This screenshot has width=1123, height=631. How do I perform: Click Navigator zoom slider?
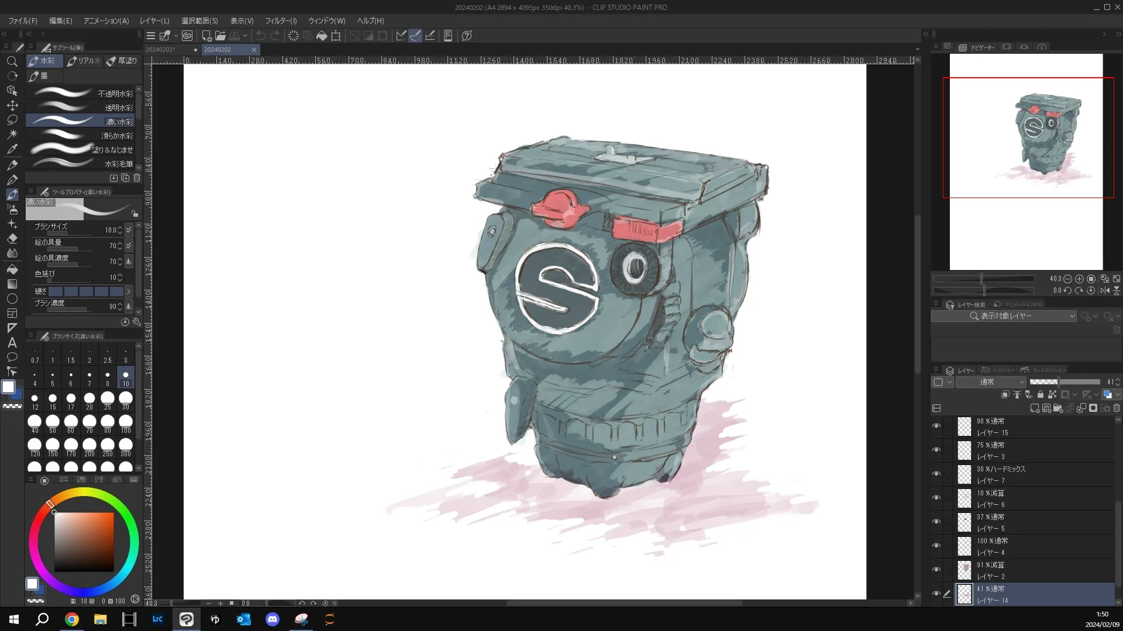click(984, 279)
